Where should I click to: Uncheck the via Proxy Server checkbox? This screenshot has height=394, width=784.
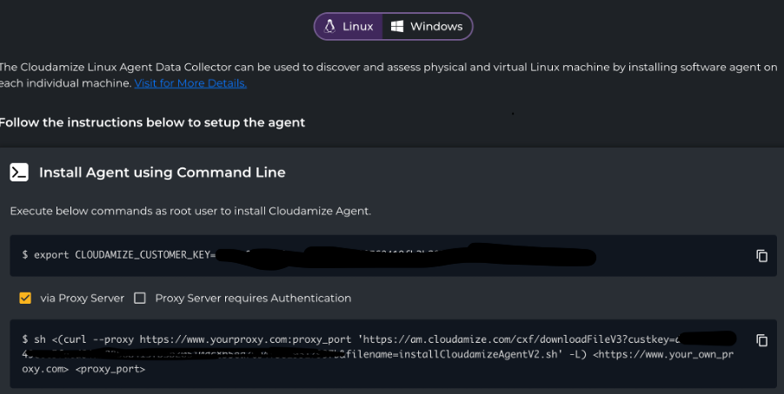25,298
